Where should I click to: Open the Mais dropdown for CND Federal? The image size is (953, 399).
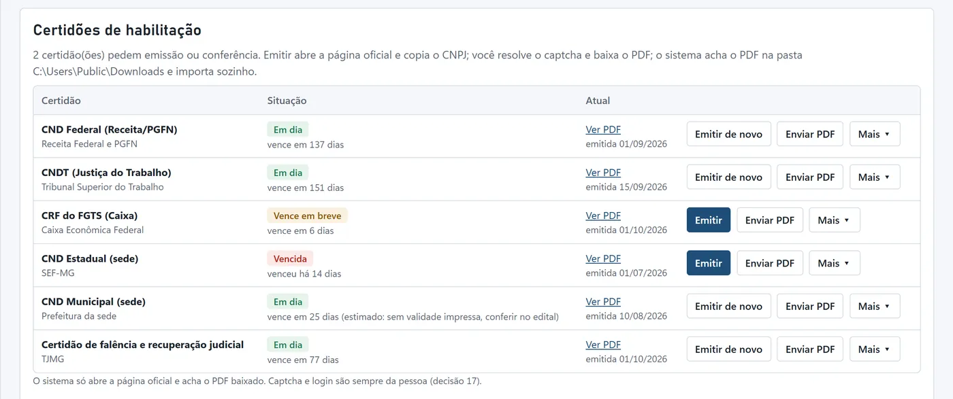click(875, 134)
